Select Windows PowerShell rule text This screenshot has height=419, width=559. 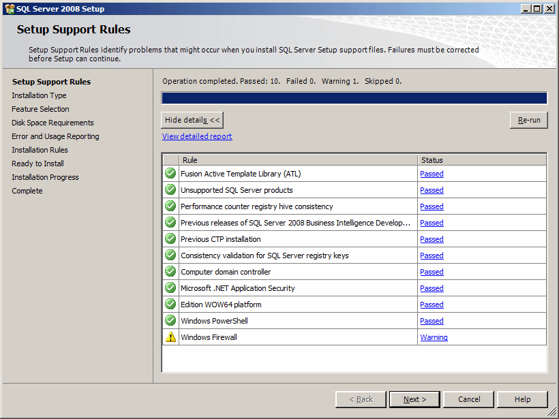214,321
